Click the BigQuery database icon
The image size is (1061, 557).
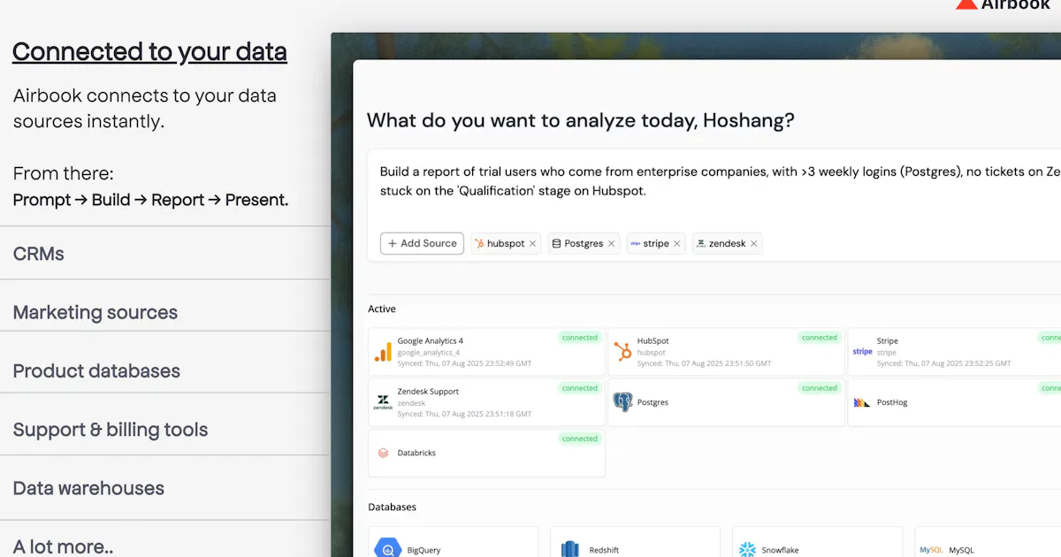coord(388,550)
